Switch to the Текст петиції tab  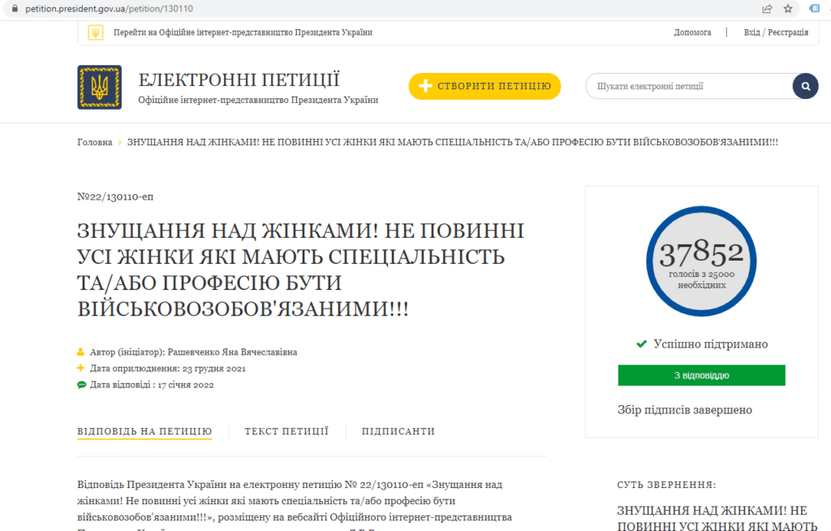pos(286,431)
